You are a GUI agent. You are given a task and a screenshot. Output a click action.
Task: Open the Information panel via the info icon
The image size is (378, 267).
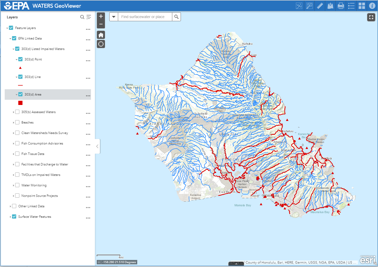pyautogui.click(x=372, y=5)
